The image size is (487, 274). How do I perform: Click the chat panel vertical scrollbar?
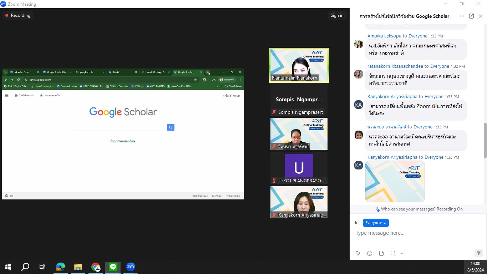click(485, 140)
